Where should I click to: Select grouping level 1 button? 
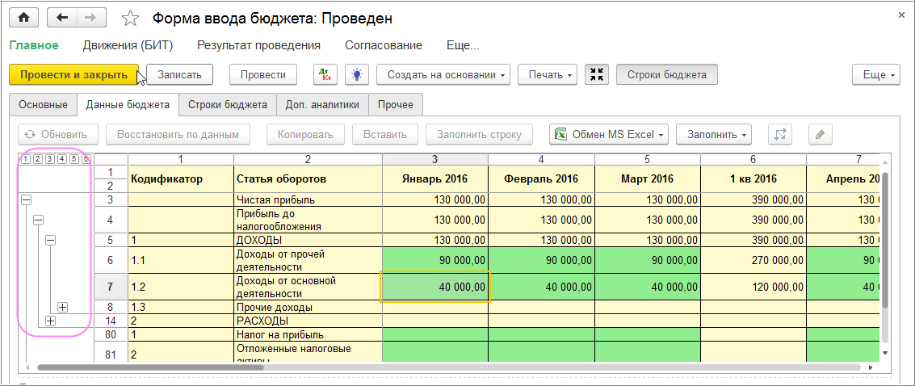click(x=25, y=159)
